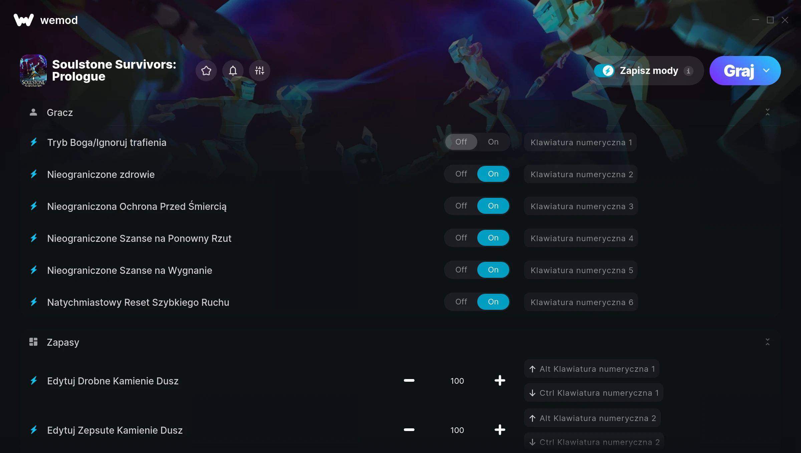The width and height of the screenshot is (801, 453).
Task: Change hotkey Klawiatura numeryczna 3
Action: pos(581,206)
